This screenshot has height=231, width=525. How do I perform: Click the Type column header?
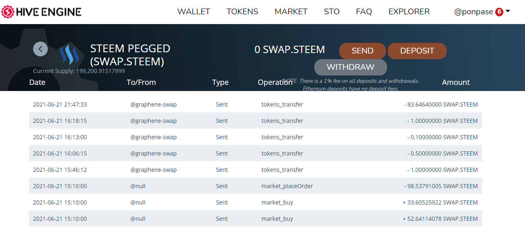[x=220, y=82]
